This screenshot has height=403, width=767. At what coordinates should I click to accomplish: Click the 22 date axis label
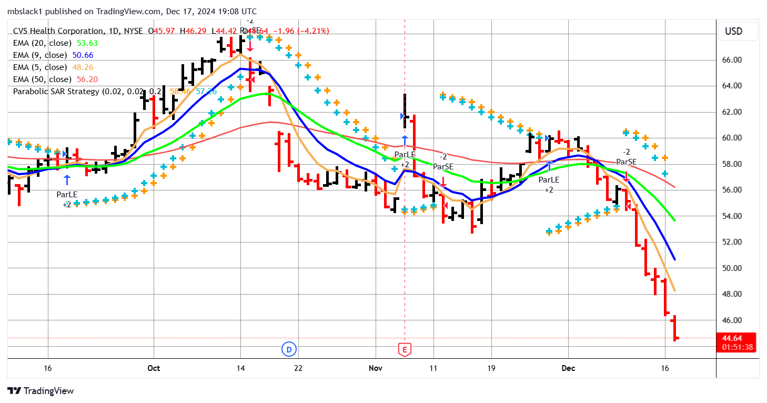coord(298,368)
